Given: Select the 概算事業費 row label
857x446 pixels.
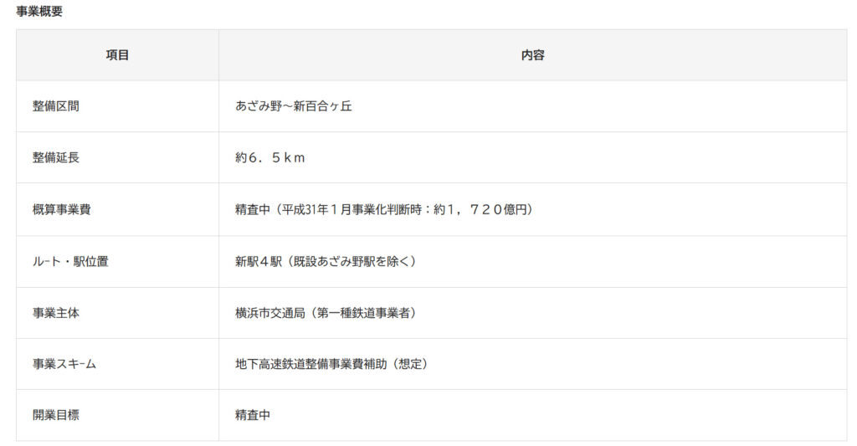Looking at the screenshot, I should (62, 209).
